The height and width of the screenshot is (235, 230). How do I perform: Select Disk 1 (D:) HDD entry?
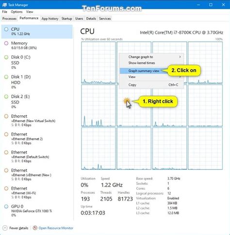pyautogui.click(x=37, y=82)
